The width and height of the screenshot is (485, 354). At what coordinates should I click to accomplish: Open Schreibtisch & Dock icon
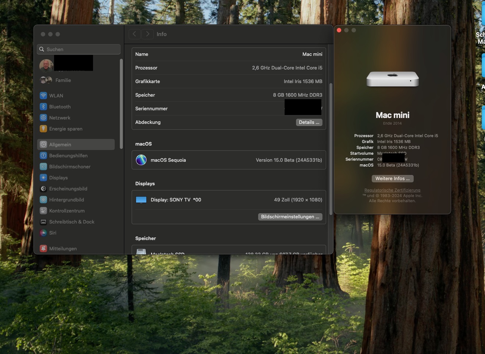(43, 222)
